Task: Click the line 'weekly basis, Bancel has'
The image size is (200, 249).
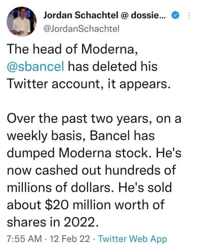Action: coord(81,136)
